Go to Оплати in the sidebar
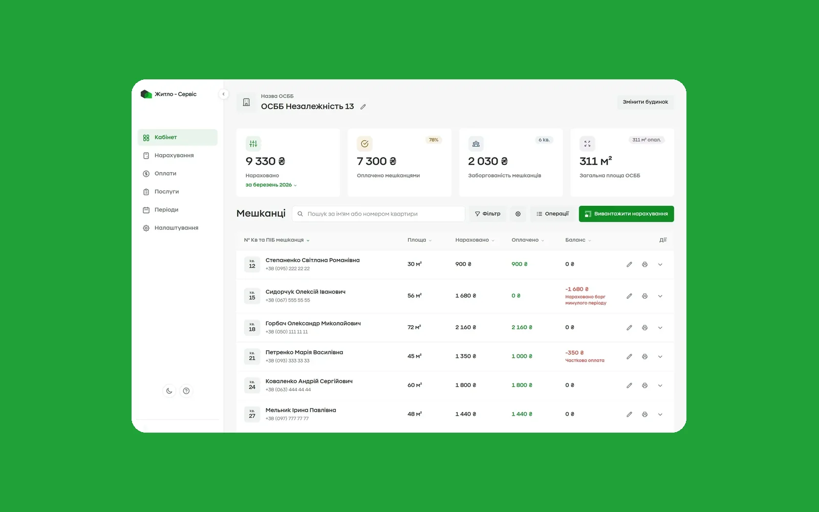 (178, 174)
